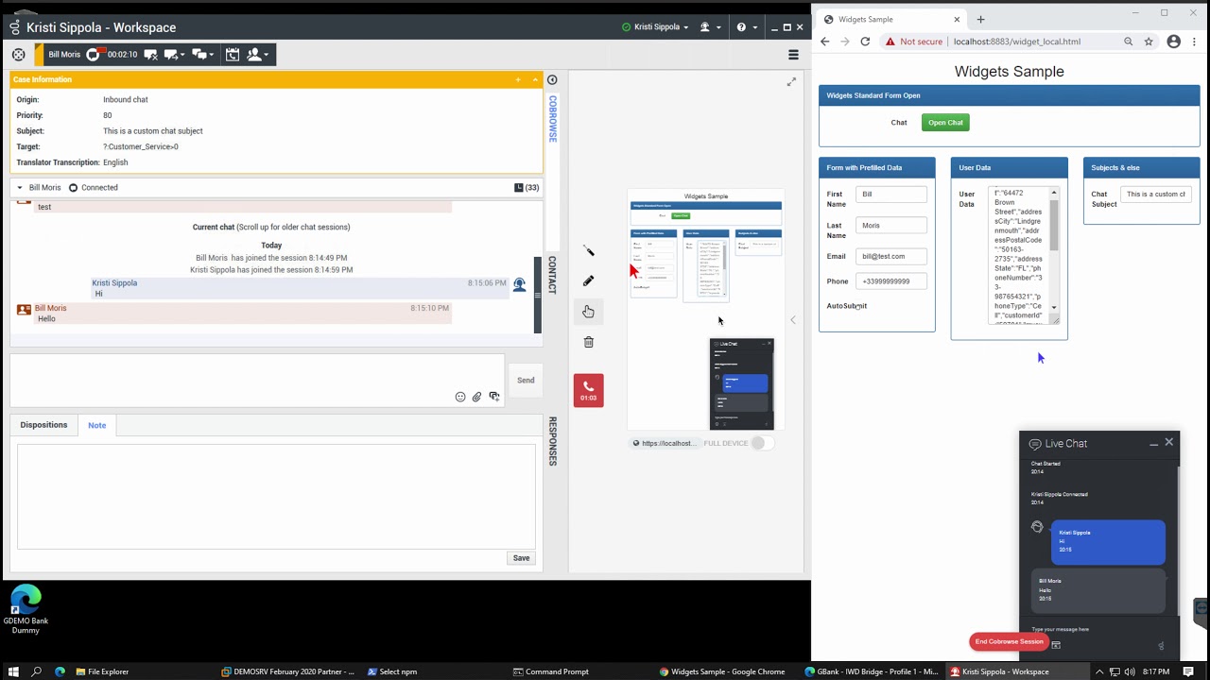
Task: Open the schedule callback icon
Action: coord(233,55)
